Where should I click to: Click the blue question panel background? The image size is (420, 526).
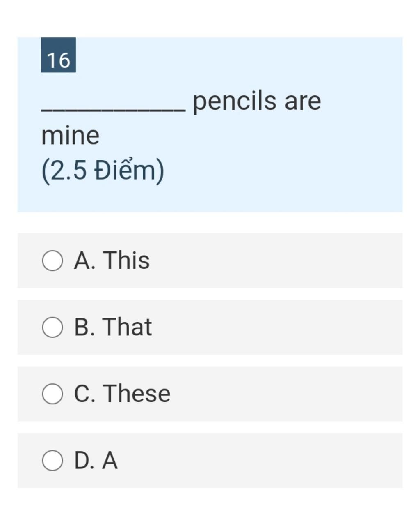coord(287,164)
